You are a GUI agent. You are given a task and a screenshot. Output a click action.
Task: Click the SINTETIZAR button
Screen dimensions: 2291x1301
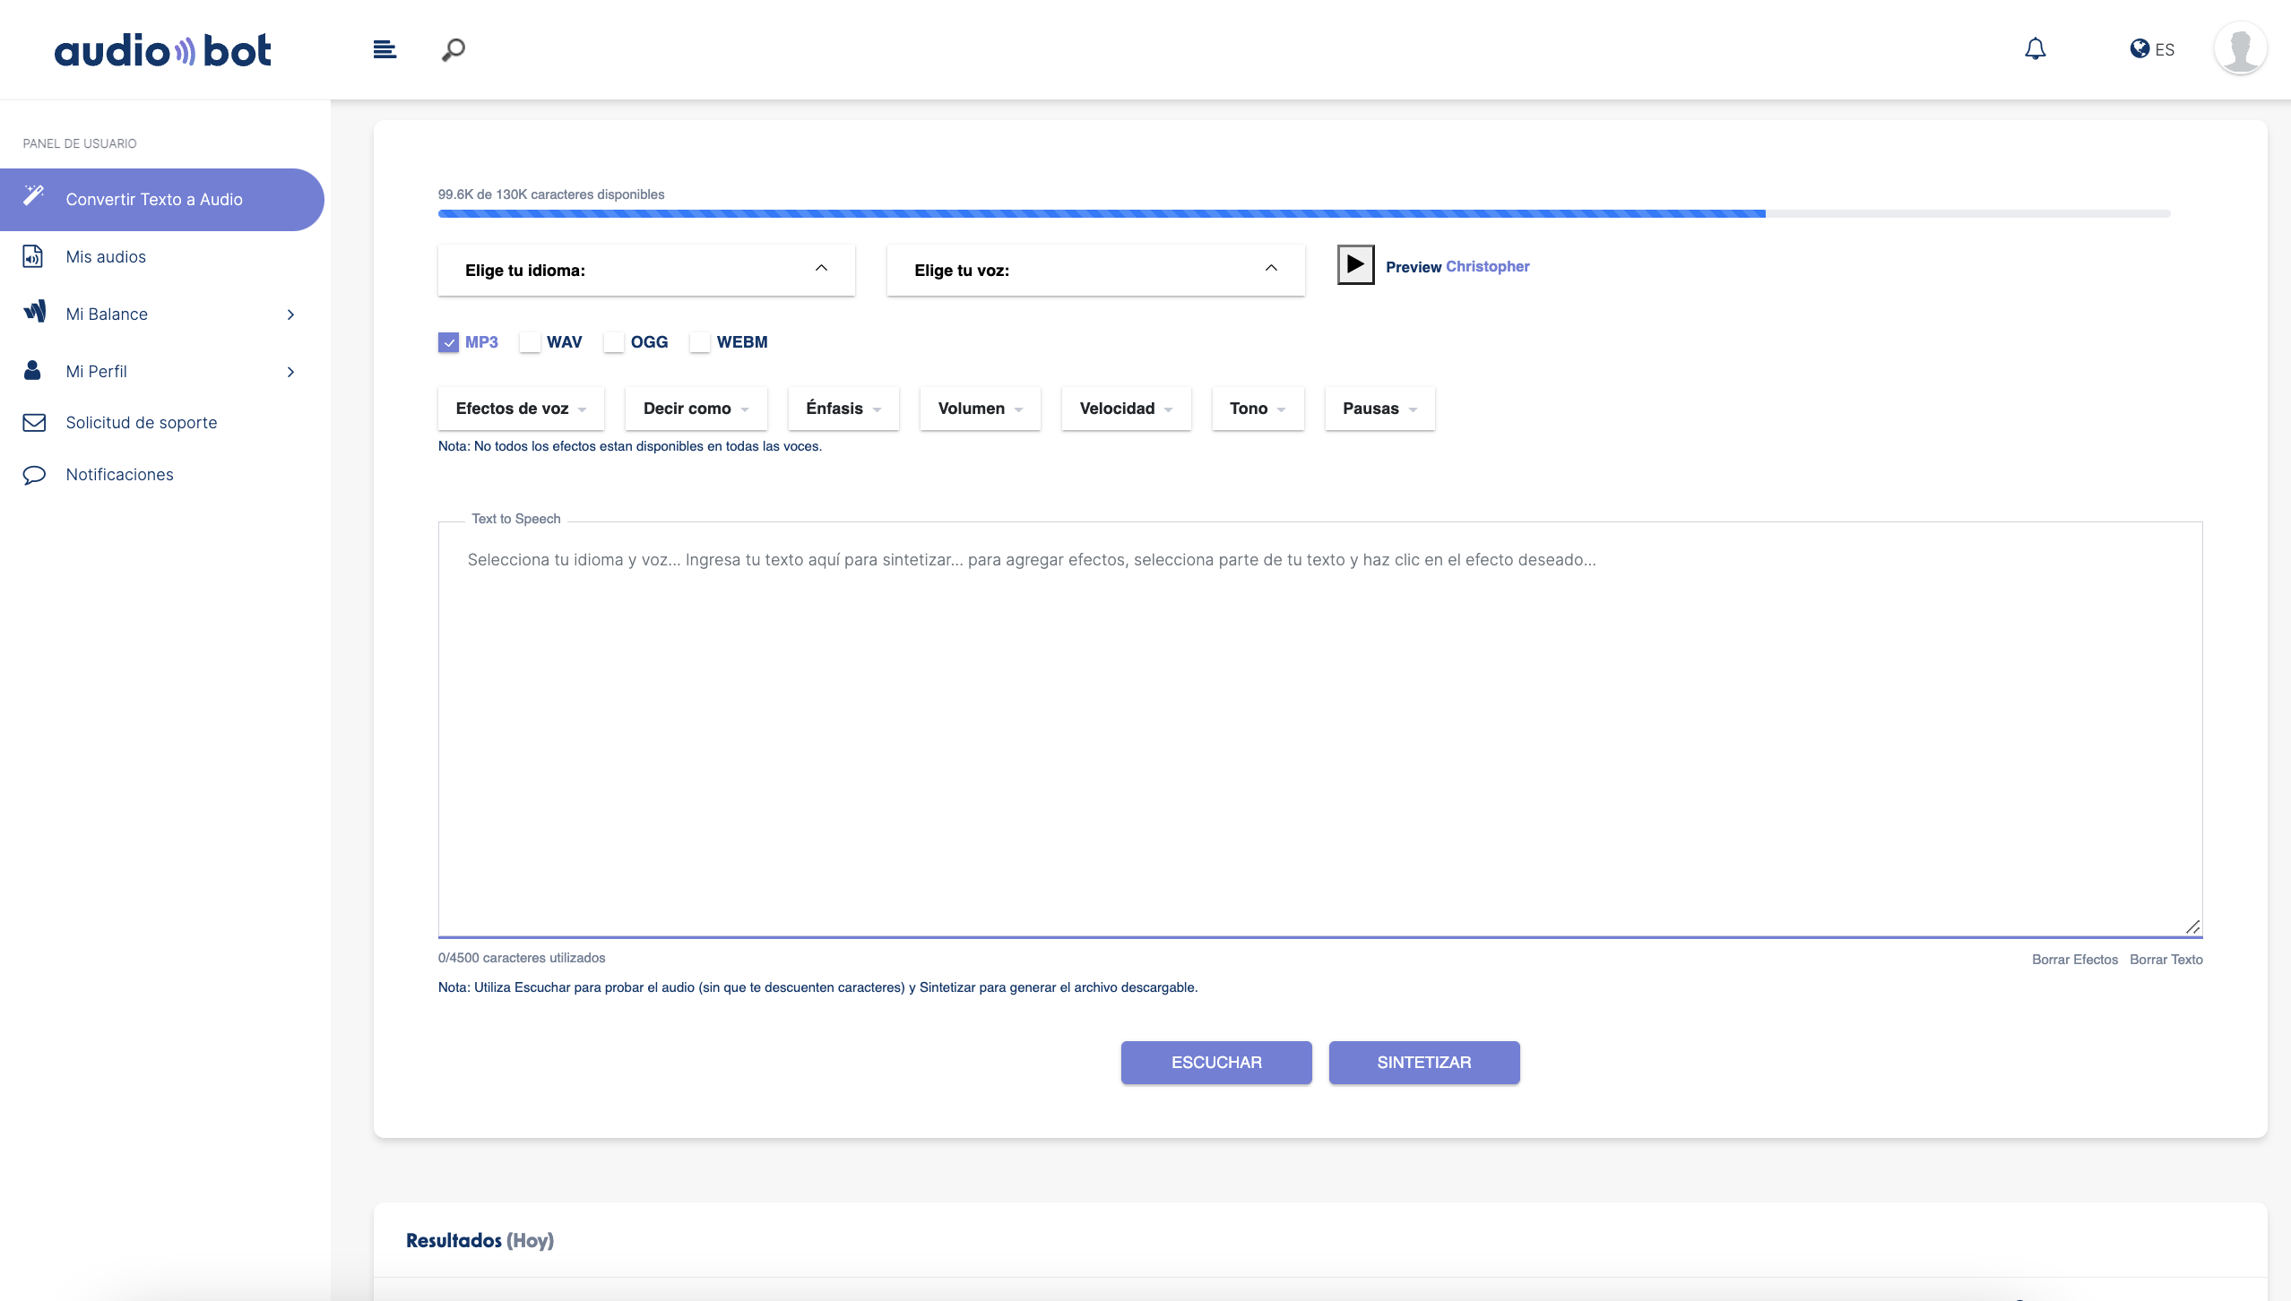click(1423, 1063)
